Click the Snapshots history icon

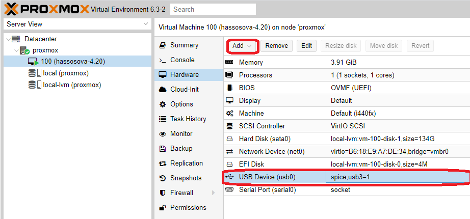(163, 178)
